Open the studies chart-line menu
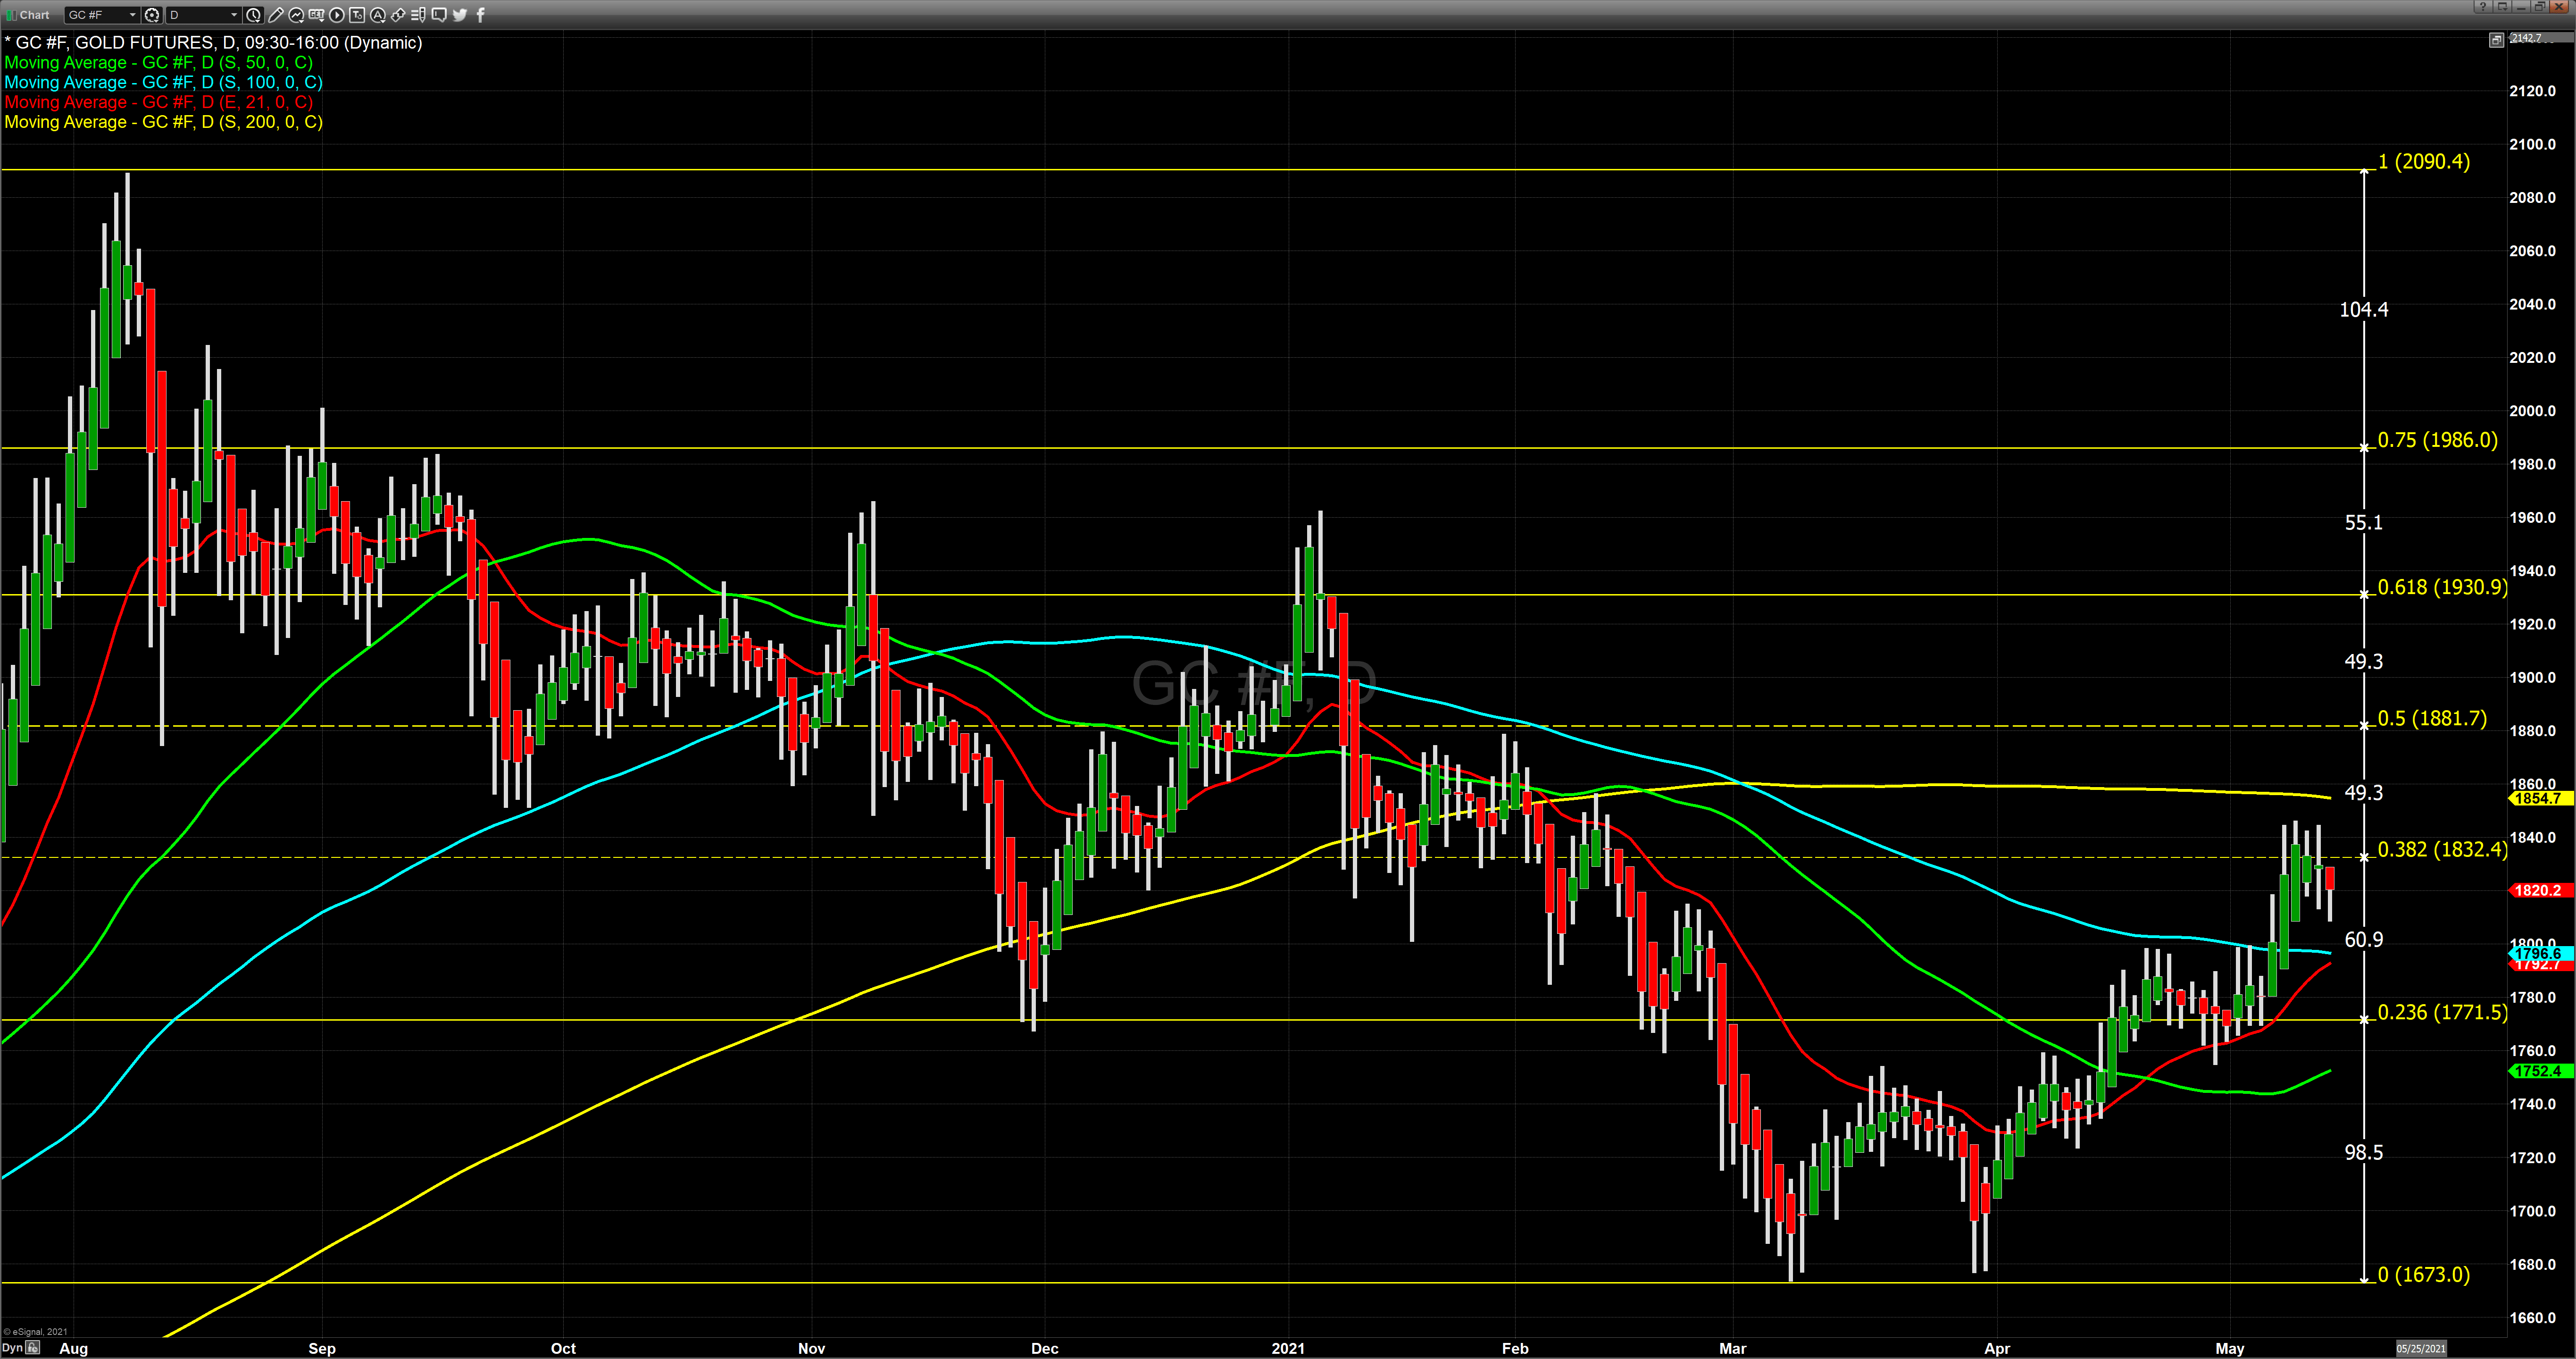 coord(296,15)
